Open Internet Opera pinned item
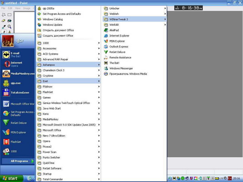 [18, 64]
